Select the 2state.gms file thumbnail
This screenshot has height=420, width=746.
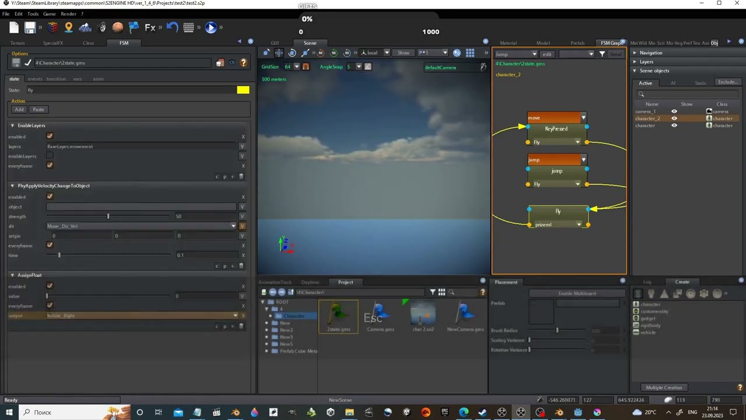[339, 317]
